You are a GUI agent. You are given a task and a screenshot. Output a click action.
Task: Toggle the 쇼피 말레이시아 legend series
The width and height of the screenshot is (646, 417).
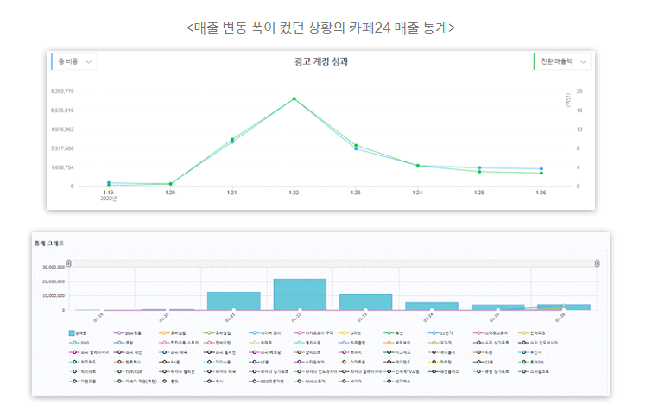click(89, 352)
